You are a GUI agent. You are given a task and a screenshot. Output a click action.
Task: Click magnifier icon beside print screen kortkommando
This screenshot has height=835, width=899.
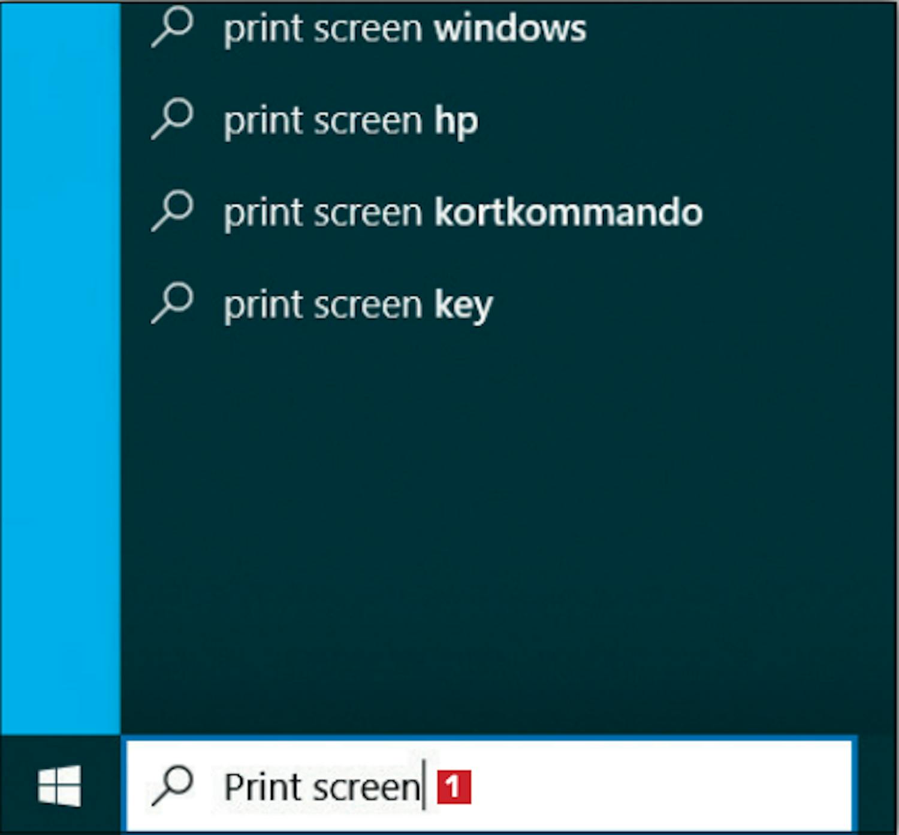click(x=172, y=211)
